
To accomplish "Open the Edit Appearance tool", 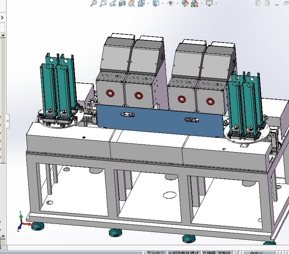I will 185,3.
